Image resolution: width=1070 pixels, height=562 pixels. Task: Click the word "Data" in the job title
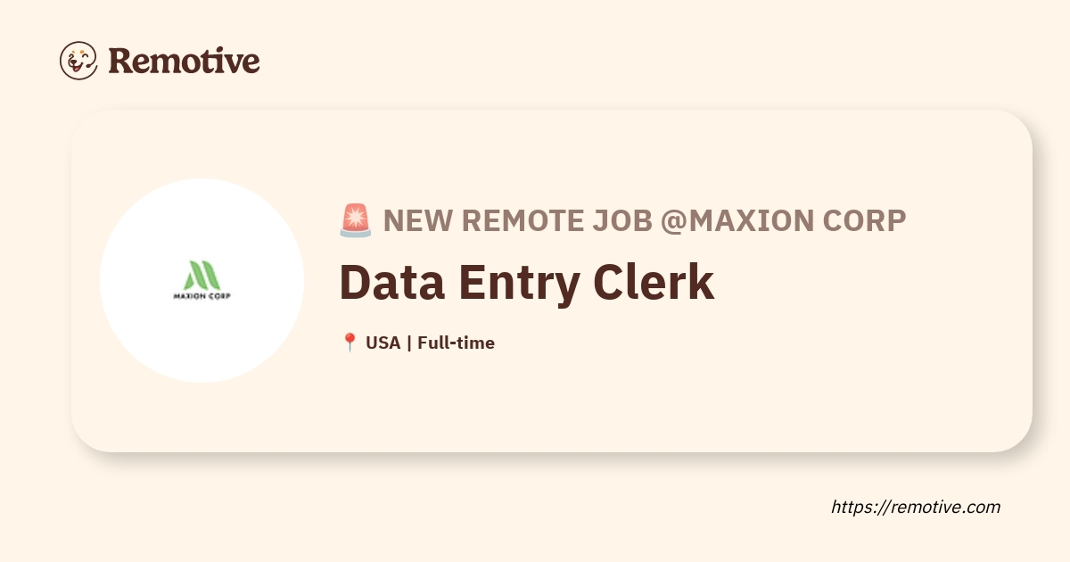pos(391,282)
